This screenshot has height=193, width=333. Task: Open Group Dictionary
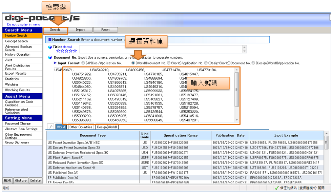coord(22,142)
